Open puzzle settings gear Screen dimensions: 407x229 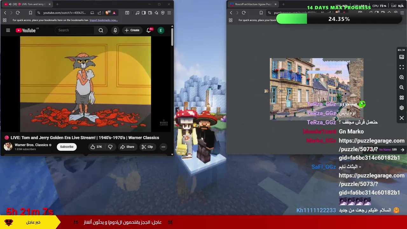coord(402,108)
